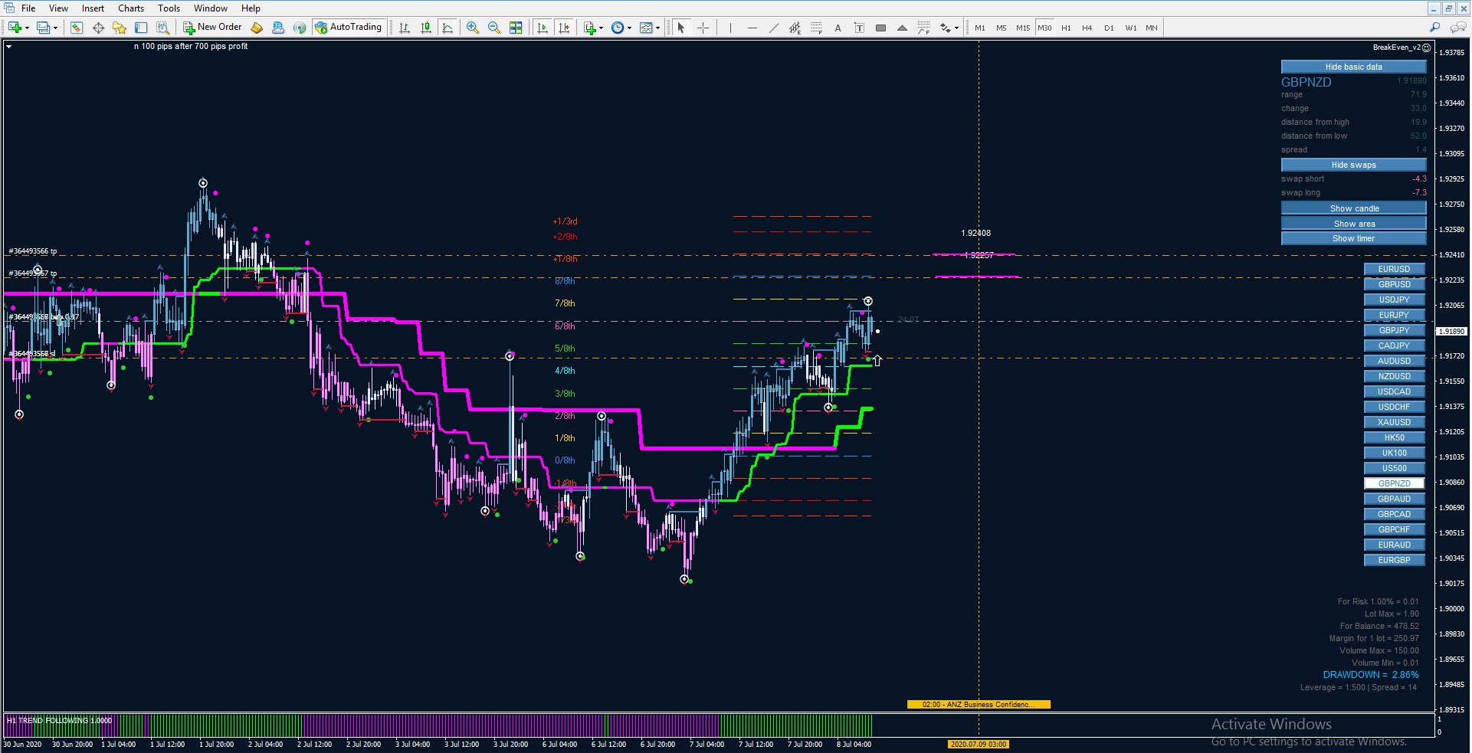Zoom in on the chart

[x=473, y=28]
